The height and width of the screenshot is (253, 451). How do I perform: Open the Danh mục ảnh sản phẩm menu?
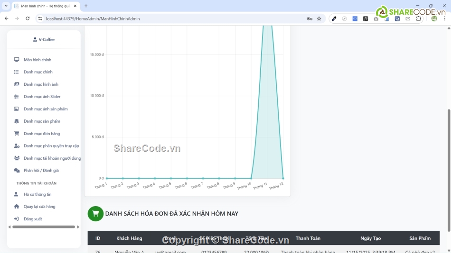(x=46, y=109)
